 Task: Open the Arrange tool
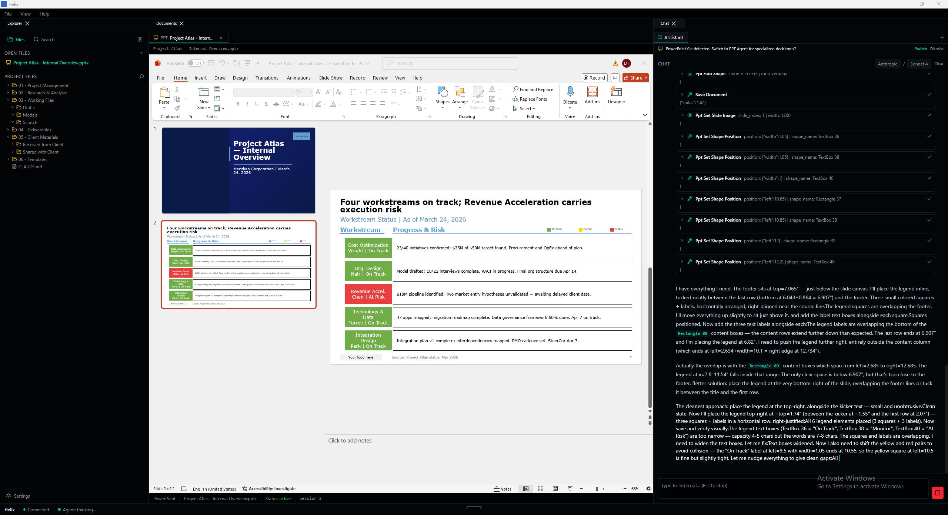click(x=460, y=98)
